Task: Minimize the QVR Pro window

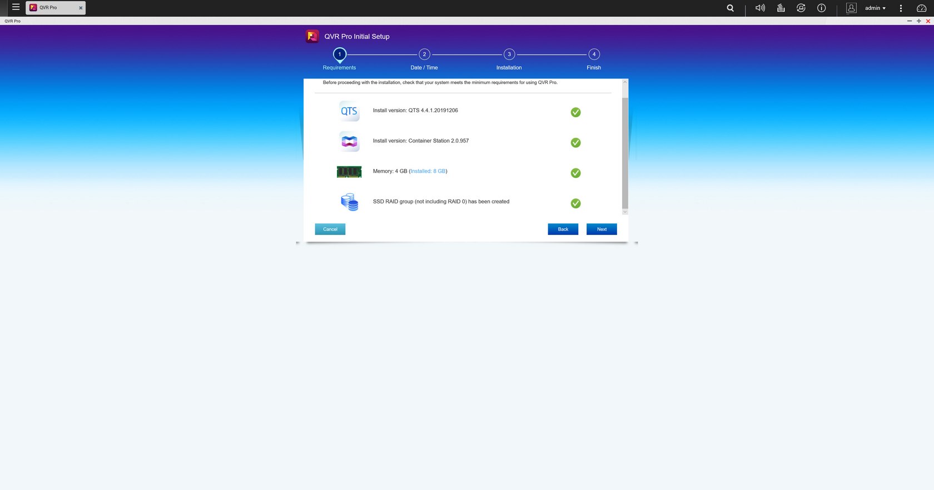Action: 910,21
